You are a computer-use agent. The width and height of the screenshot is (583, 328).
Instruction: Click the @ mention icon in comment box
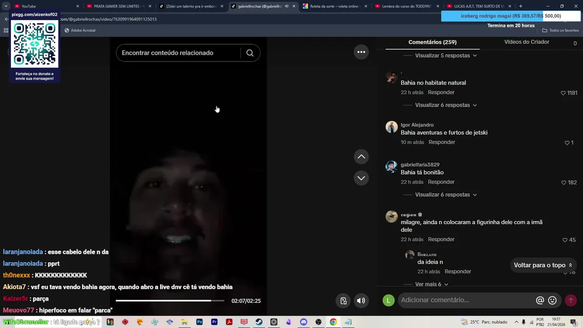click(x=540, y=300)
